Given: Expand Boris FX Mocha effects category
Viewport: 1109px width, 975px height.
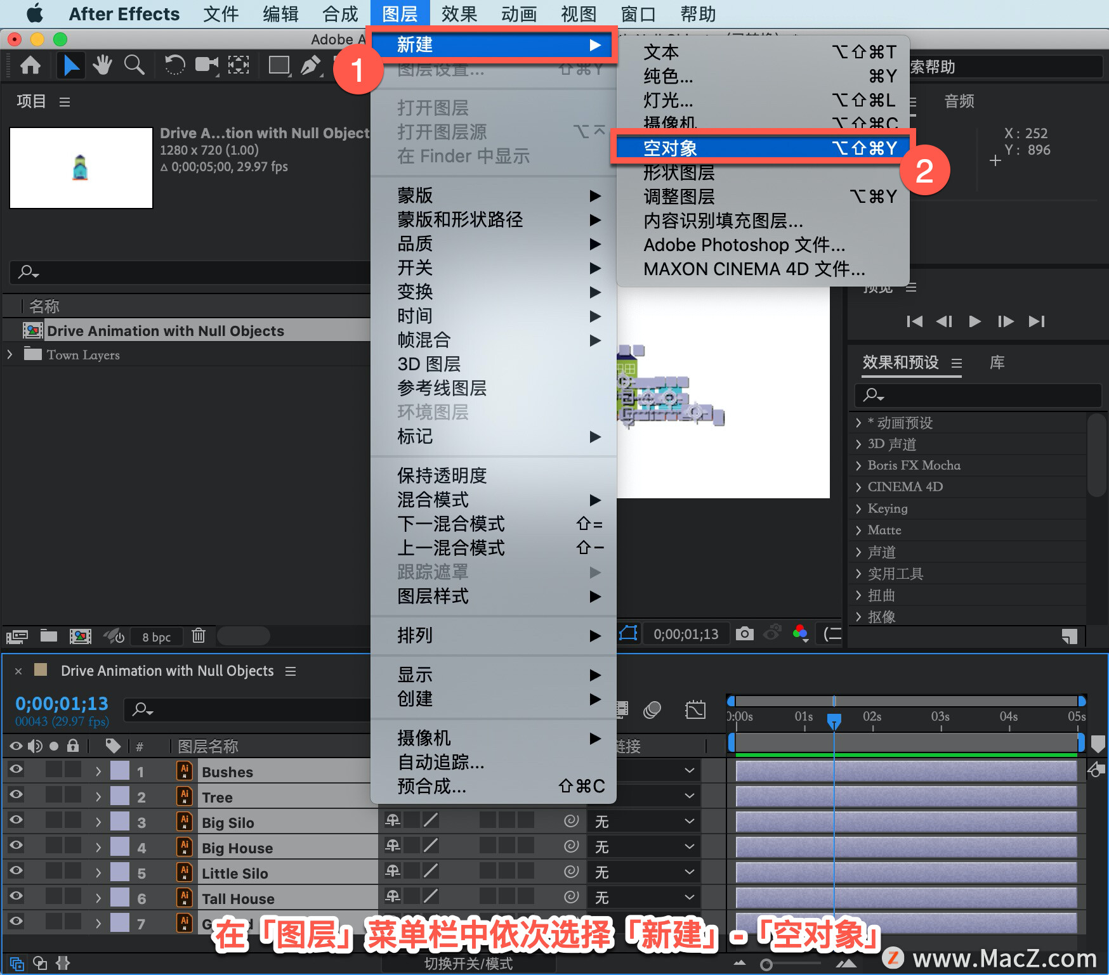Looking at the screenshot, I should pyautogui.click(x=858, y=466).
